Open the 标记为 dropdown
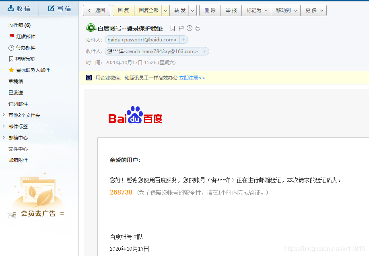369x256 pixels. pos(256,10)
